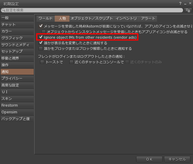Screen dimensions: 193x164
Task: Open the オブジェクト／スクリプト tab
Action: coord(91,18)
